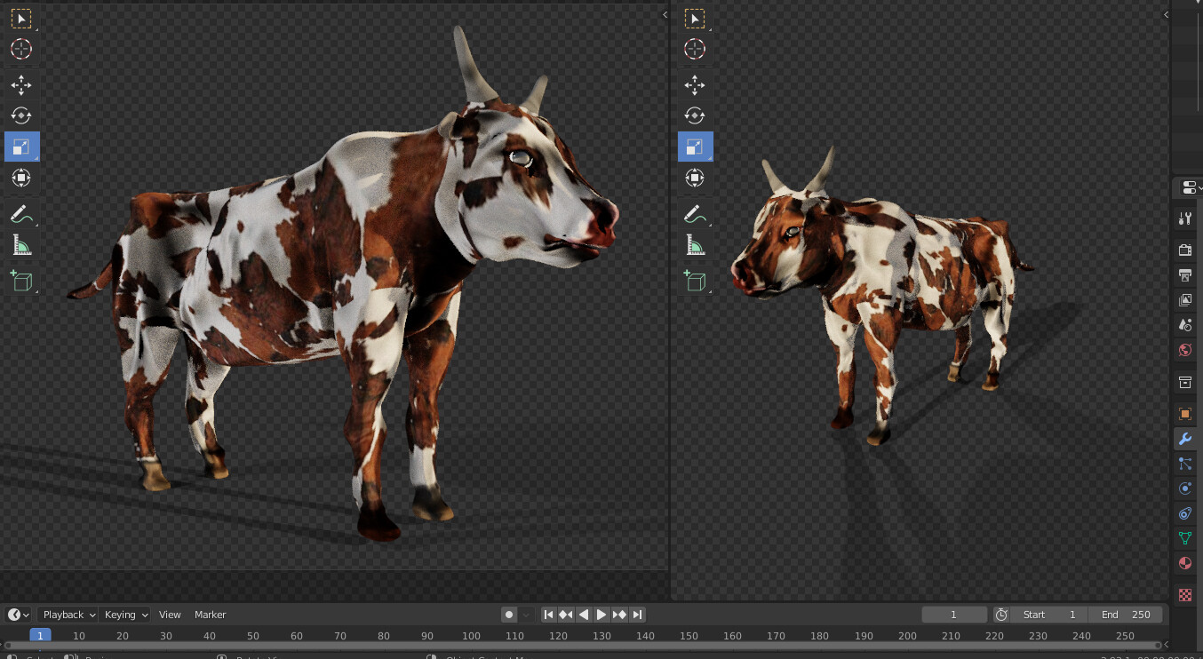
Task: Open the World Properties tab
Action: pos(1184,350)
